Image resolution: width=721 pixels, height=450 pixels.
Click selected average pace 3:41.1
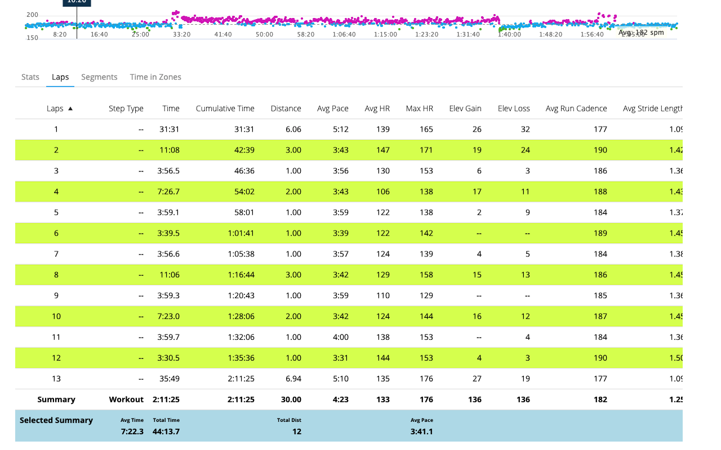pyautogui.click(x=422, y=432)
